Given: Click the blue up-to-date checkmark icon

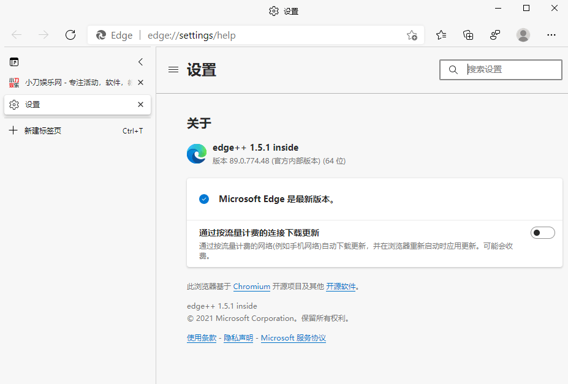Looking at the screenshot, I should 204,199.
